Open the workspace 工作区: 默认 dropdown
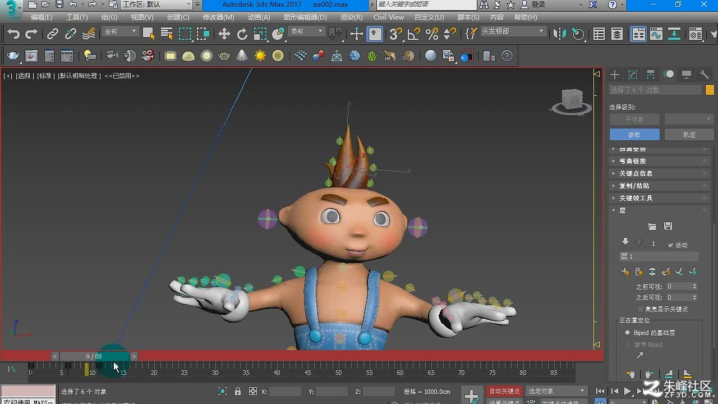The height and width of the screenshot is (404, 718). click(157, 4)
